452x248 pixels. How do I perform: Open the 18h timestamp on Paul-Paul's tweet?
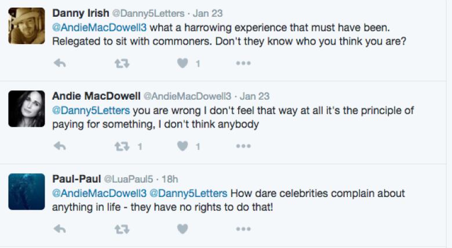(x=170, y=179)
